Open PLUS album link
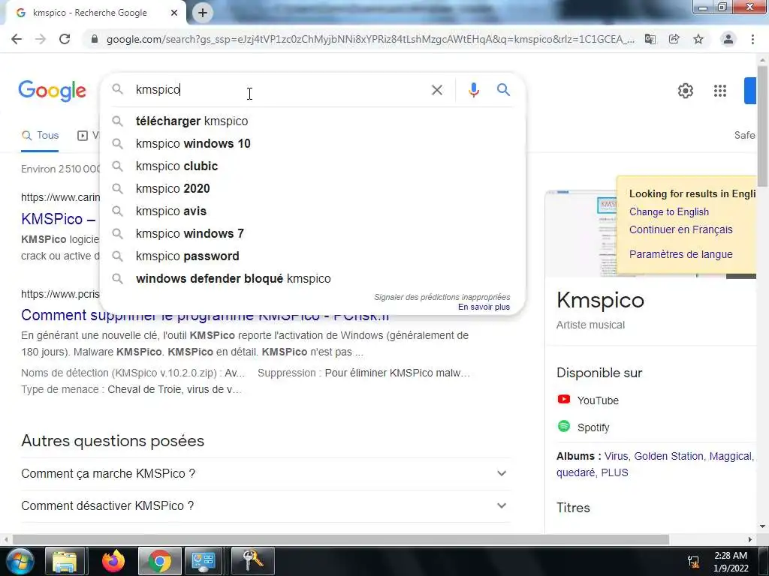The image size is (769, 576). 614,473
